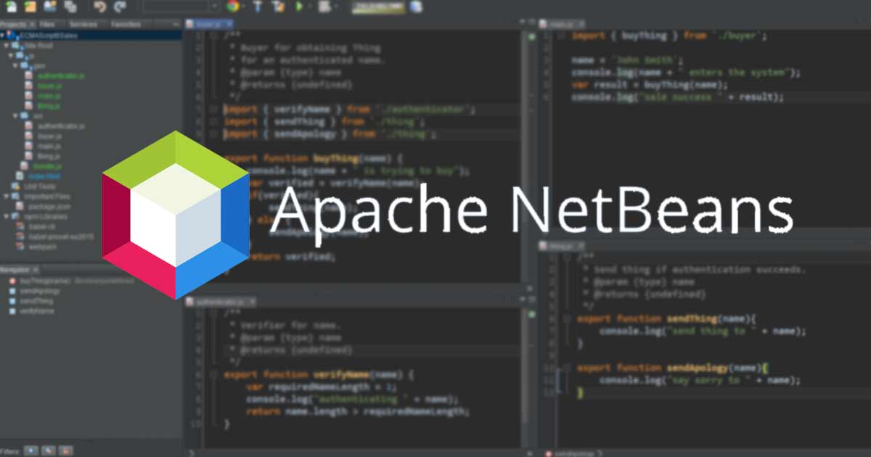Click the Redo arrow icon

click(120, 7)
